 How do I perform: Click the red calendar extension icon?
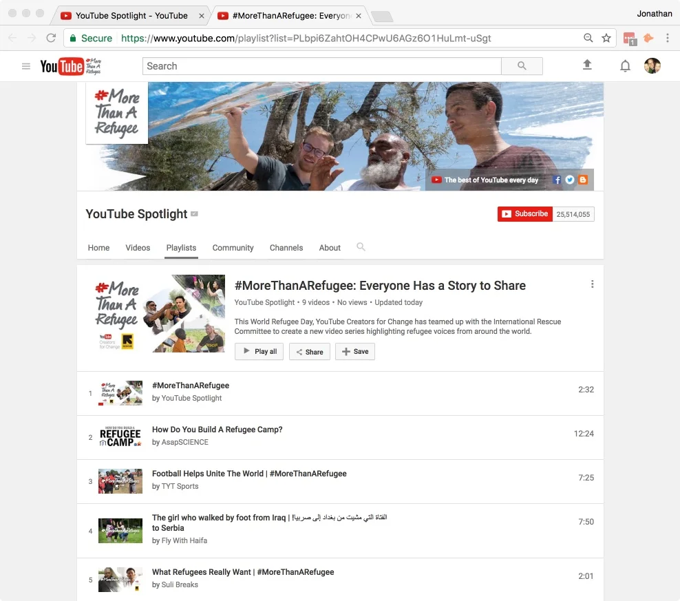(x=630, y=39)
